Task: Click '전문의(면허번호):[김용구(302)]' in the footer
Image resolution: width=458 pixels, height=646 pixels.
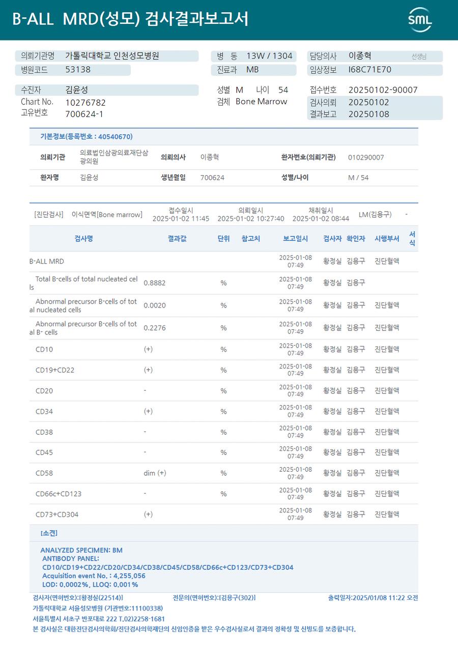Action: pos(214,598)
